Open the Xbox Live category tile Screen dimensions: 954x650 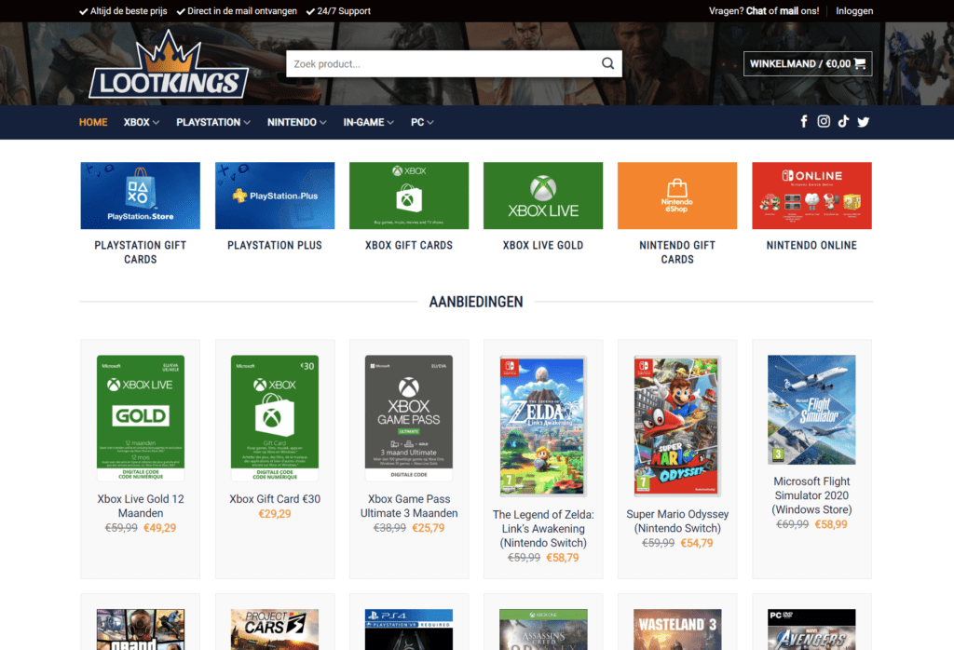543,196
